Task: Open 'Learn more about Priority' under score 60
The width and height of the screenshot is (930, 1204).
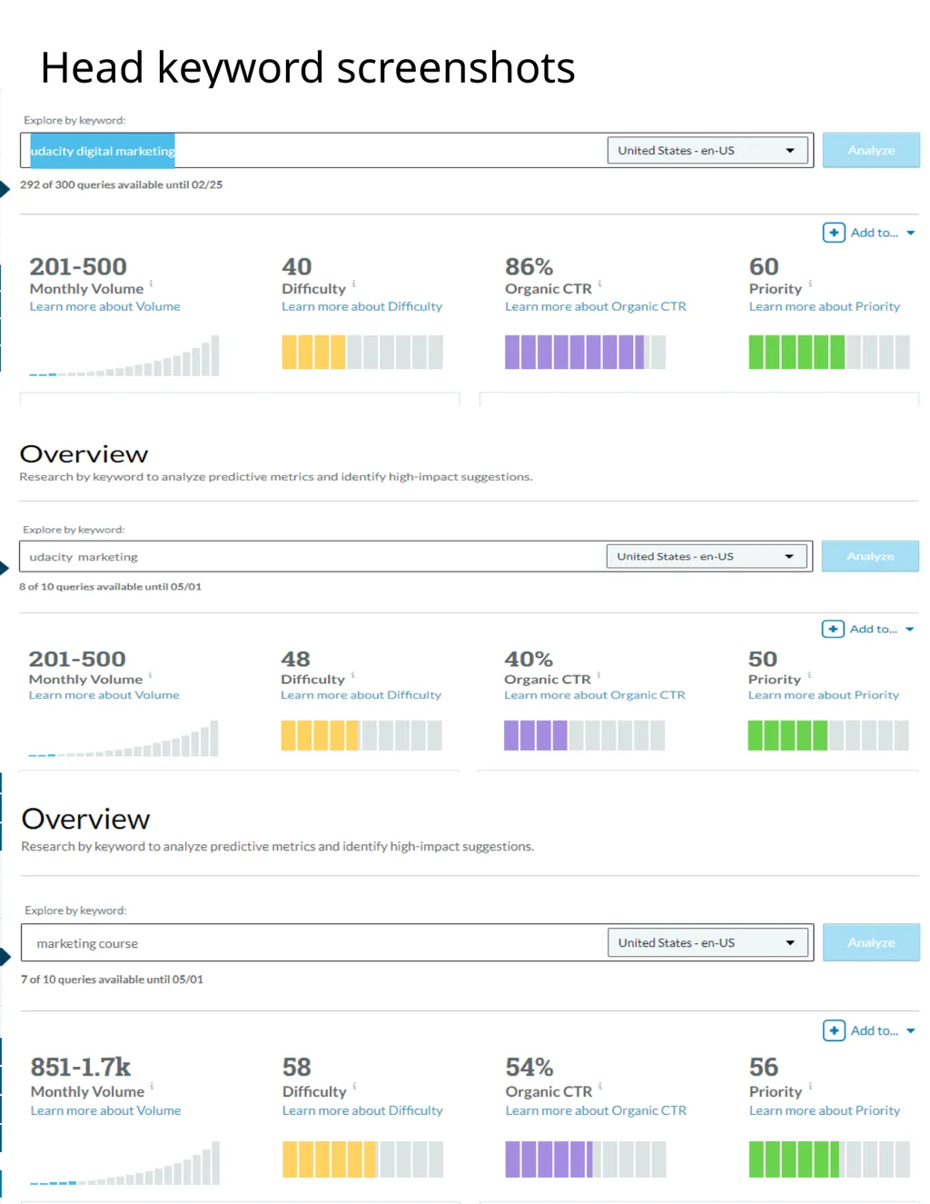Action: [825, 307]
